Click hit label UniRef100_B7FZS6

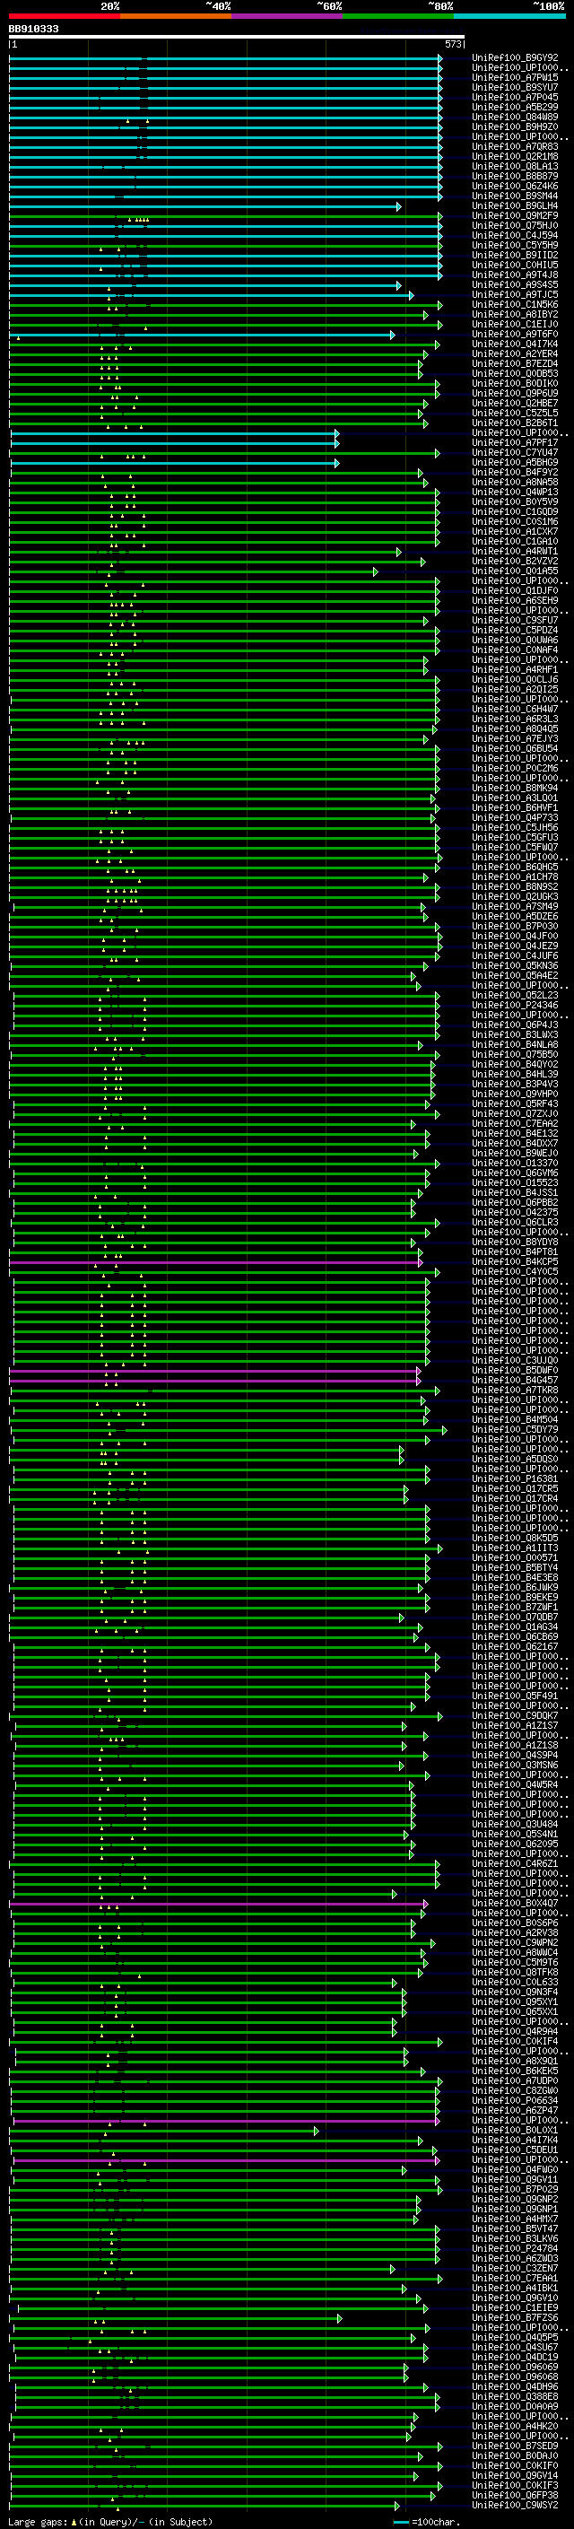(515, 2319)
